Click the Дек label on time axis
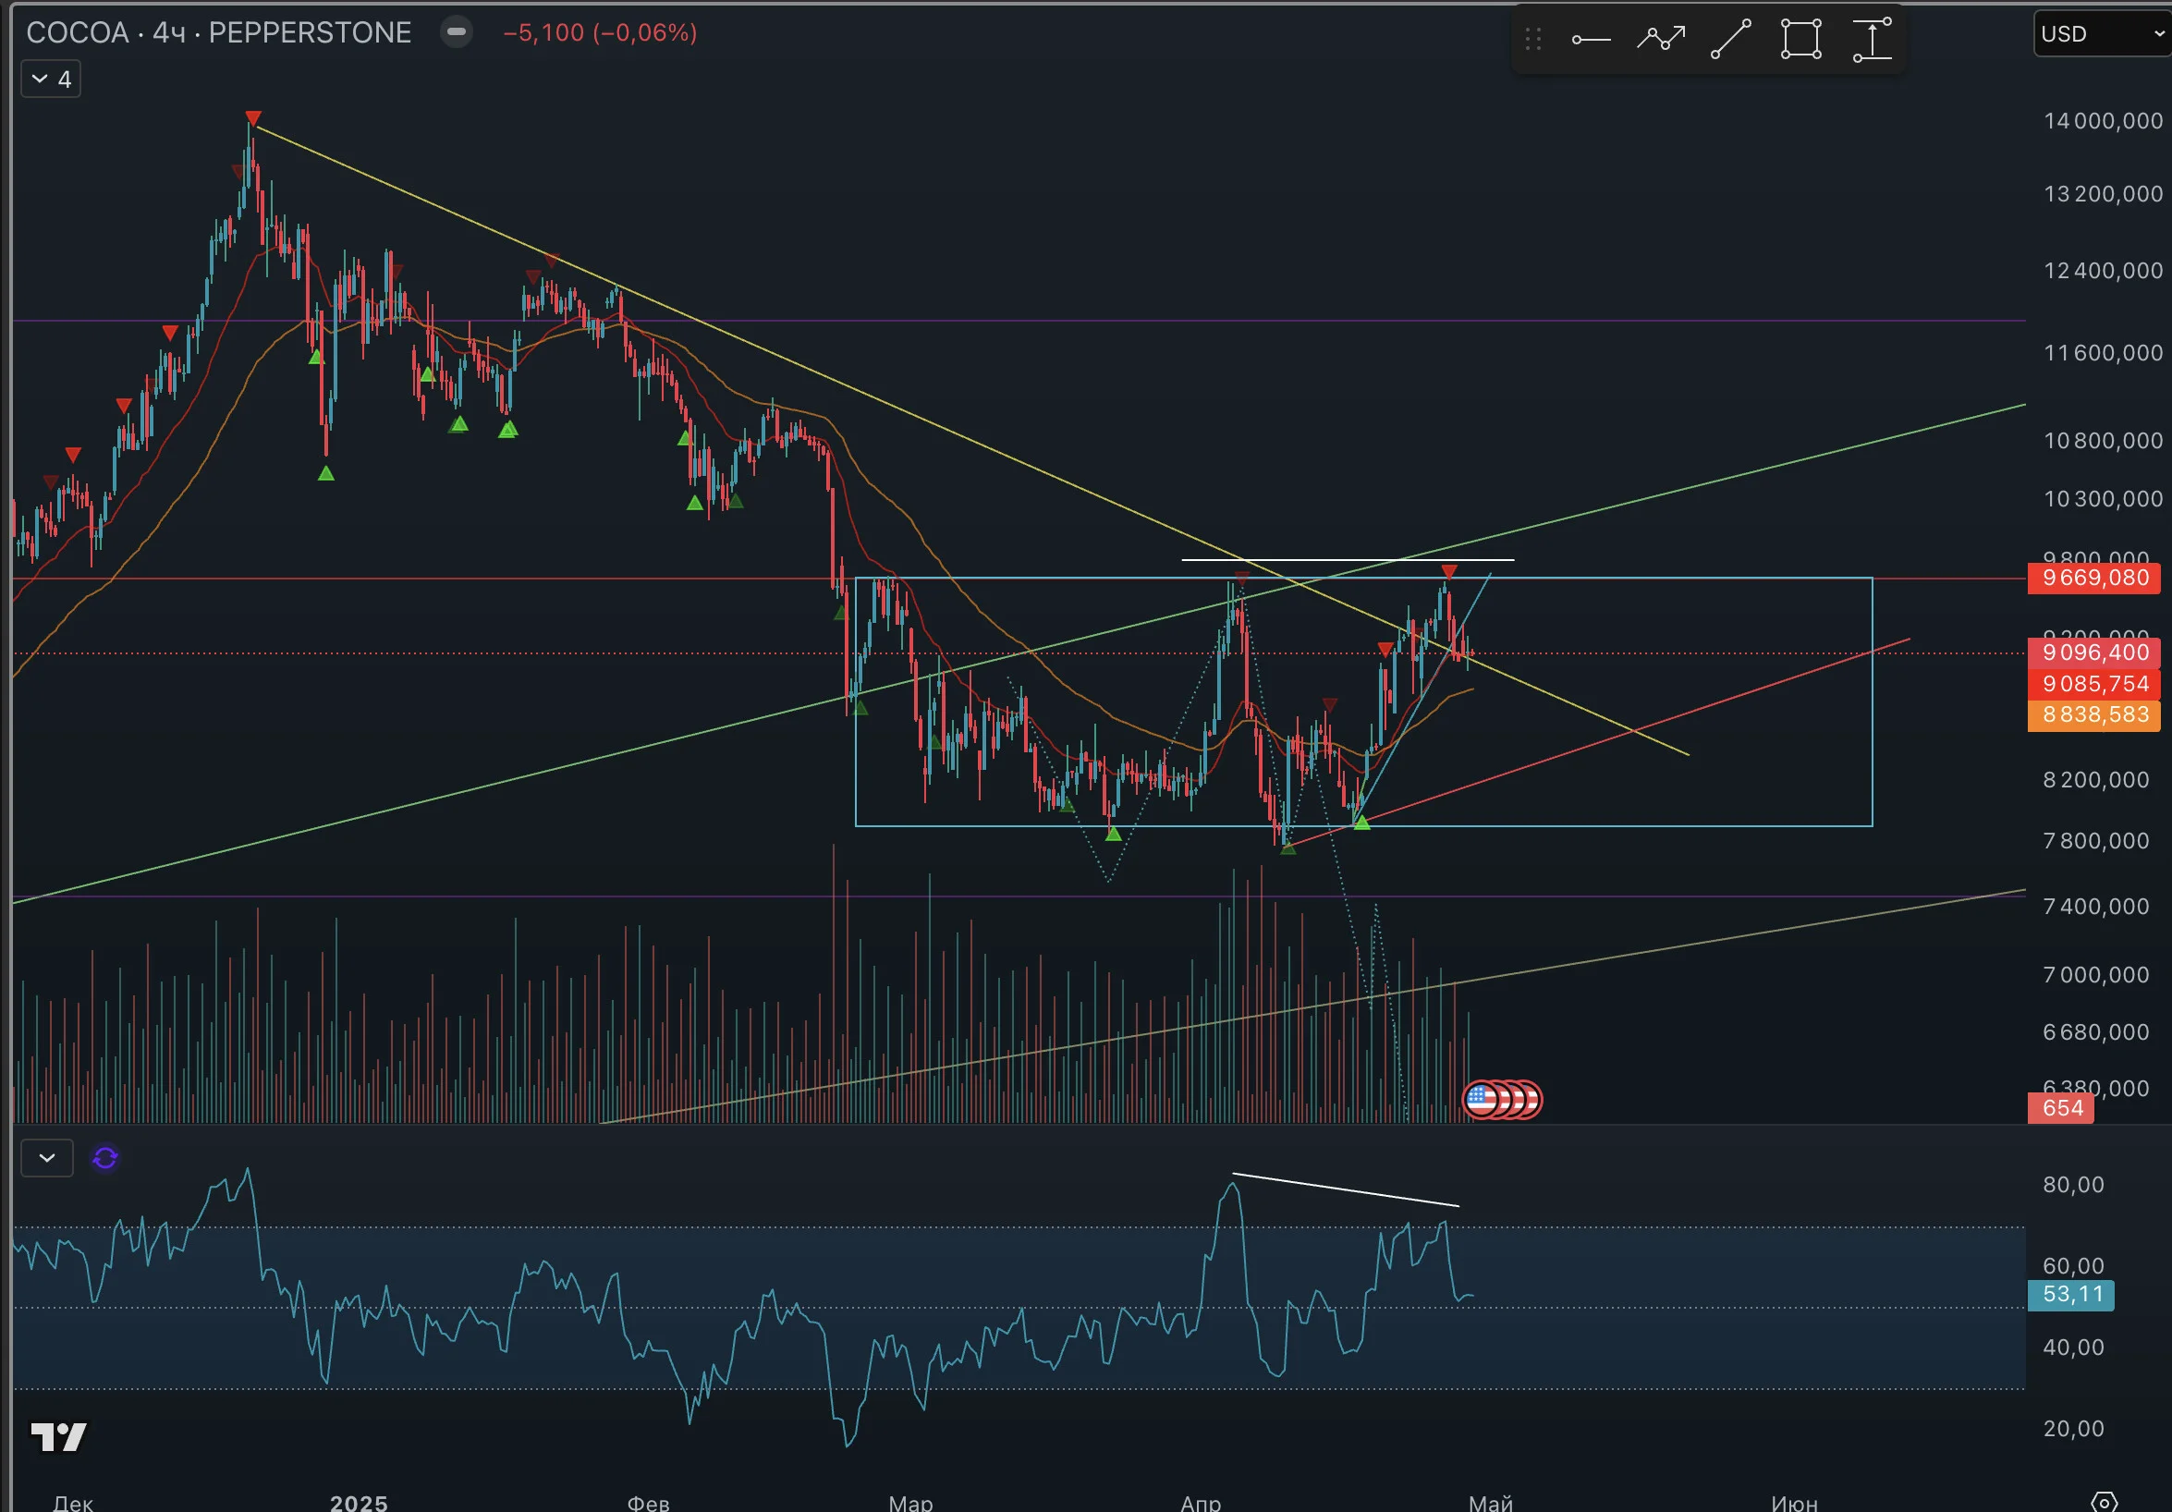This screenshot has height=1512, width=2172. [x=73, y=1503]
